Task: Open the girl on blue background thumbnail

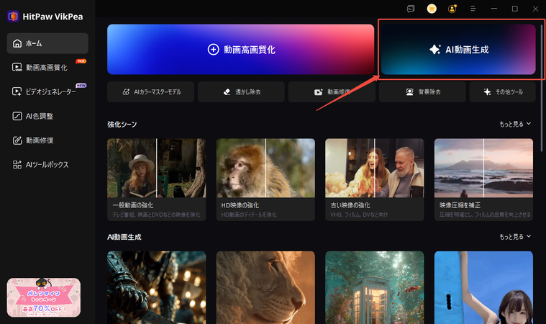Action: tap(483, 287)
